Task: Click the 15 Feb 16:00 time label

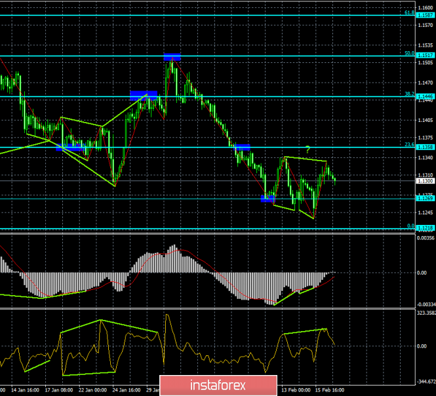Action: [330, 390]
